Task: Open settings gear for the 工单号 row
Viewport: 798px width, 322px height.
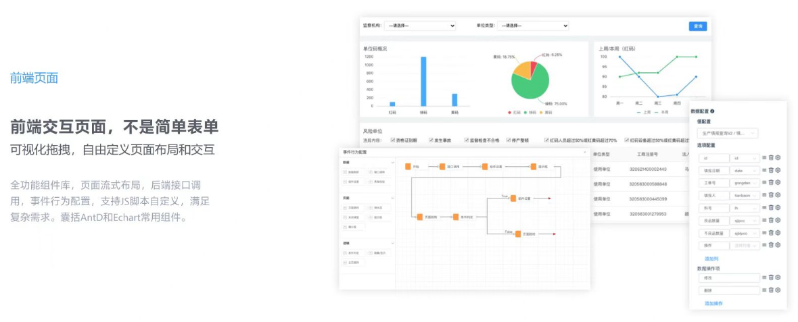Action: (x=778, y=183)
